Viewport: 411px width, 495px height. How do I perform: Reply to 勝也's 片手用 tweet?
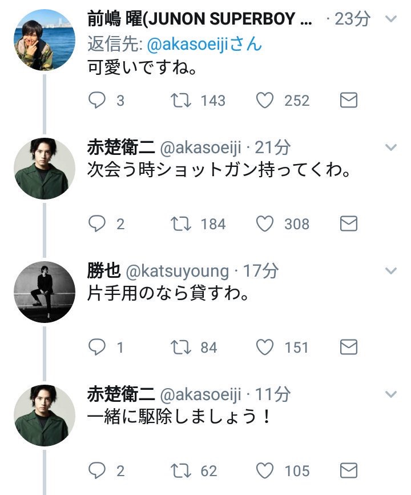[98, 347]
